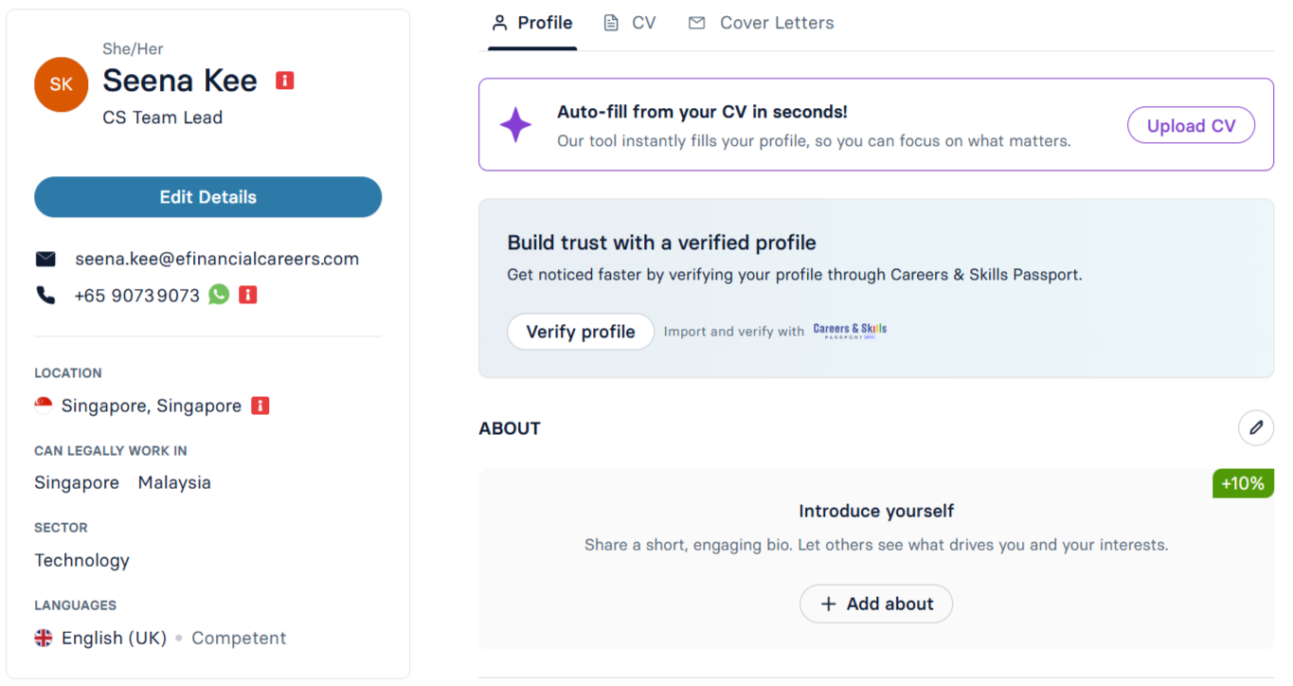Screen dimensions: 1293x686
Task: Click the UK flag next to English
Action: click(44, 638)
